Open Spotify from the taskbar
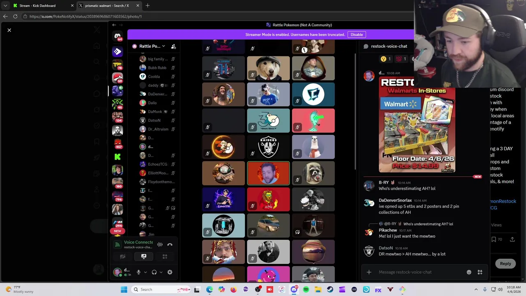Image resolution: width=526 pixels, height=296 pixels. 306,289
